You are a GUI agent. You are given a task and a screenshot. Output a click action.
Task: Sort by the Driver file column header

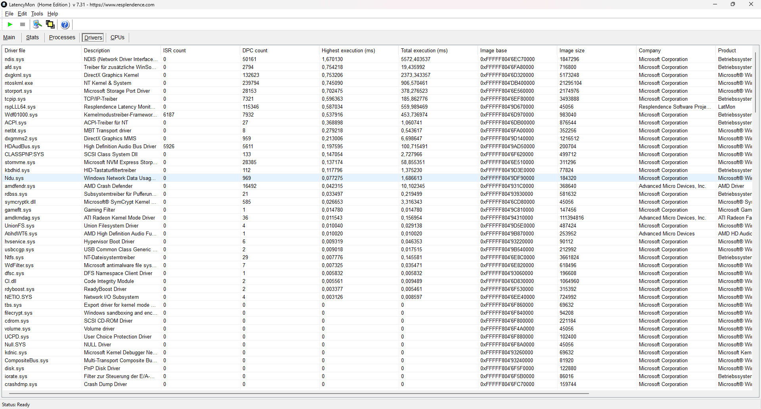[x=42, y=50]
